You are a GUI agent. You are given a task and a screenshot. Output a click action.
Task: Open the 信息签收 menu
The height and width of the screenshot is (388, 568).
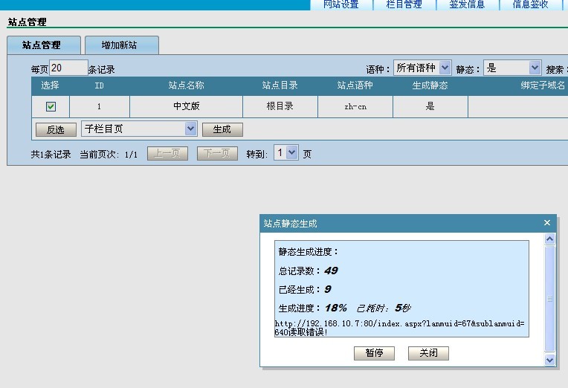point(530,4)
